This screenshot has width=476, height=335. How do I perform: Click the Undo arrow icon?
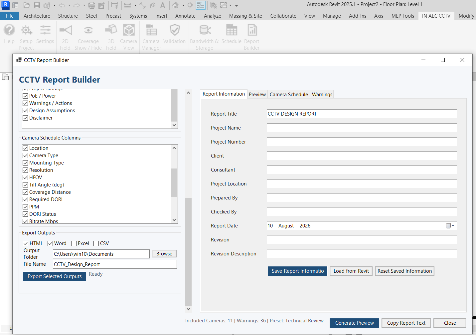pyautogui.click(x=62, y=5)
